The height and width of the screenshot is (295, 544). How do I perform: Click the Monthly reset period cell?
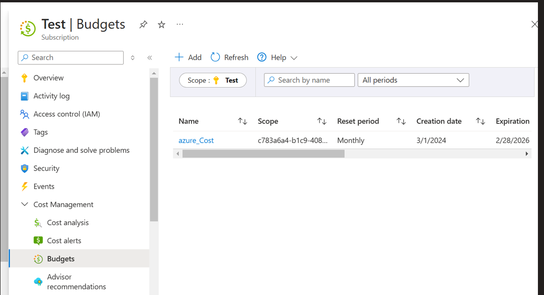pos(351,140)
